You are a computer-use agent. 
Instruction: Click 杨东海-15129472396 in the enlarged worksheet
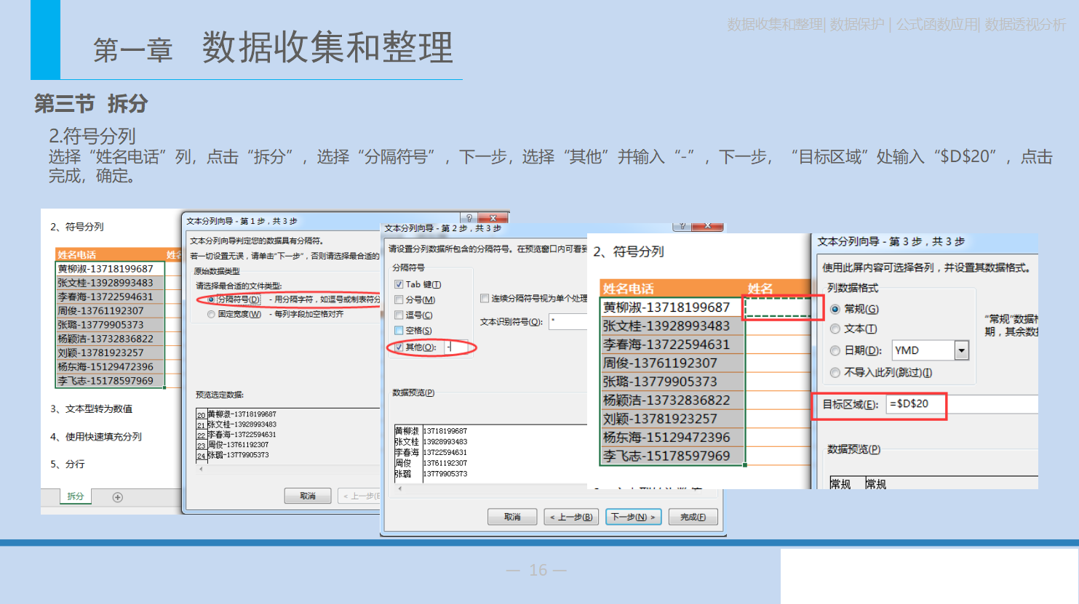click(666, 438)
